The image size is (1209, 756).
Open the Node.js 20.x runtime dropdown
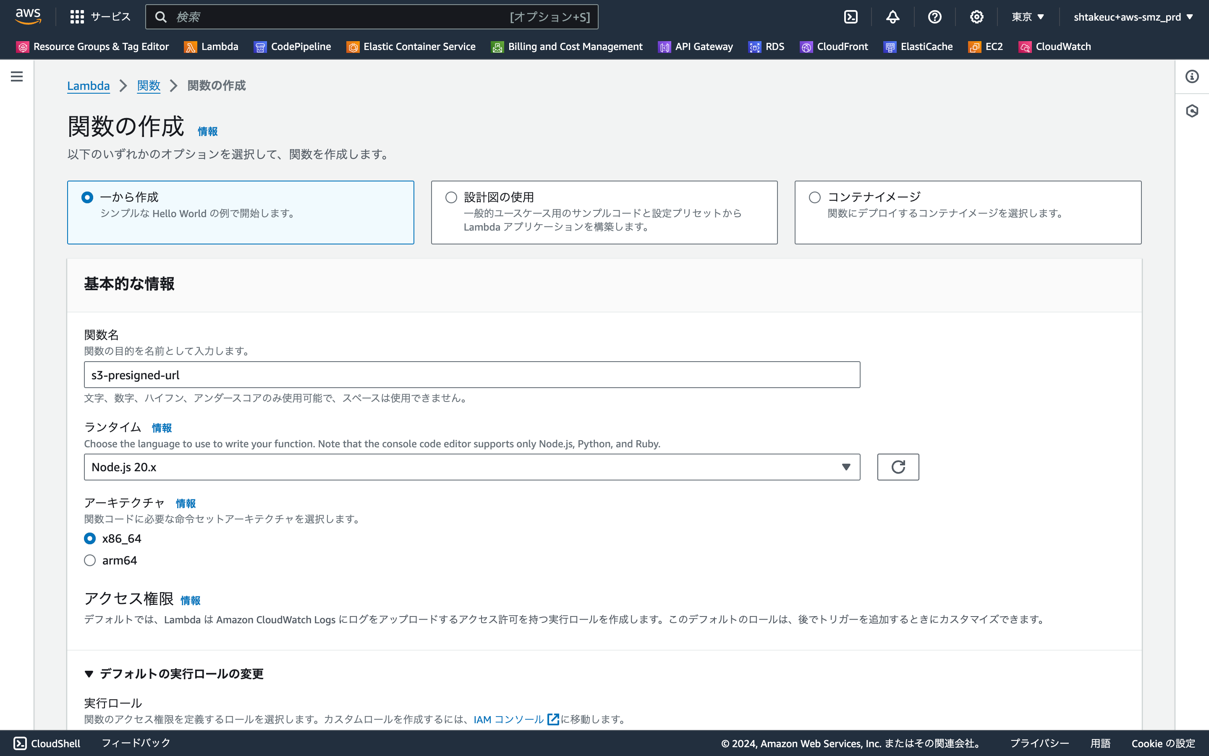coord(471,467)
